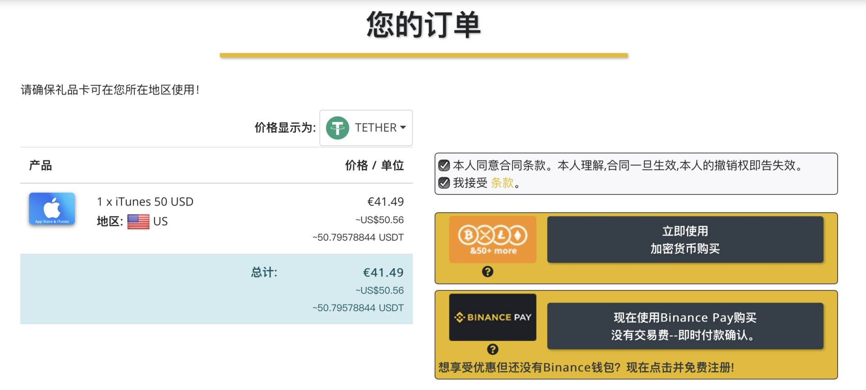Image resolution: width=866 pixels, height=390 pixels.
Task: Click the Litecoin icon in the crypto badge
Action: (x=501, y=235)
